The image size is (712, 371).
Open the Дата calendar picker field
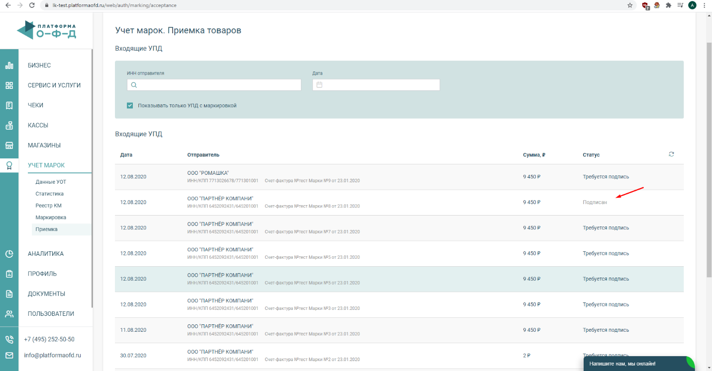376,85
